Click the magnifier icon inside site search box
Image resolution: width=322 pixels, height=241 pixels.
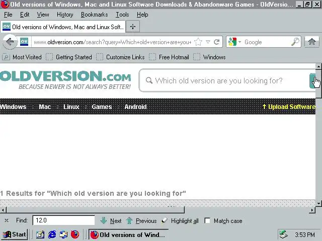pyautogui.click(x=149, y=80)
